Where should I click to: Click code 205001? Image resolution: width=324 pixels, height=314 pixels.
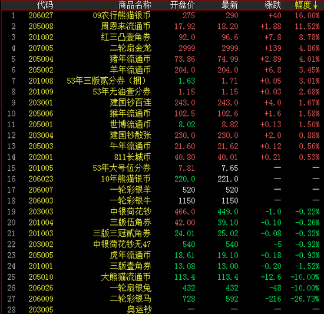click(x=41, y=124)
